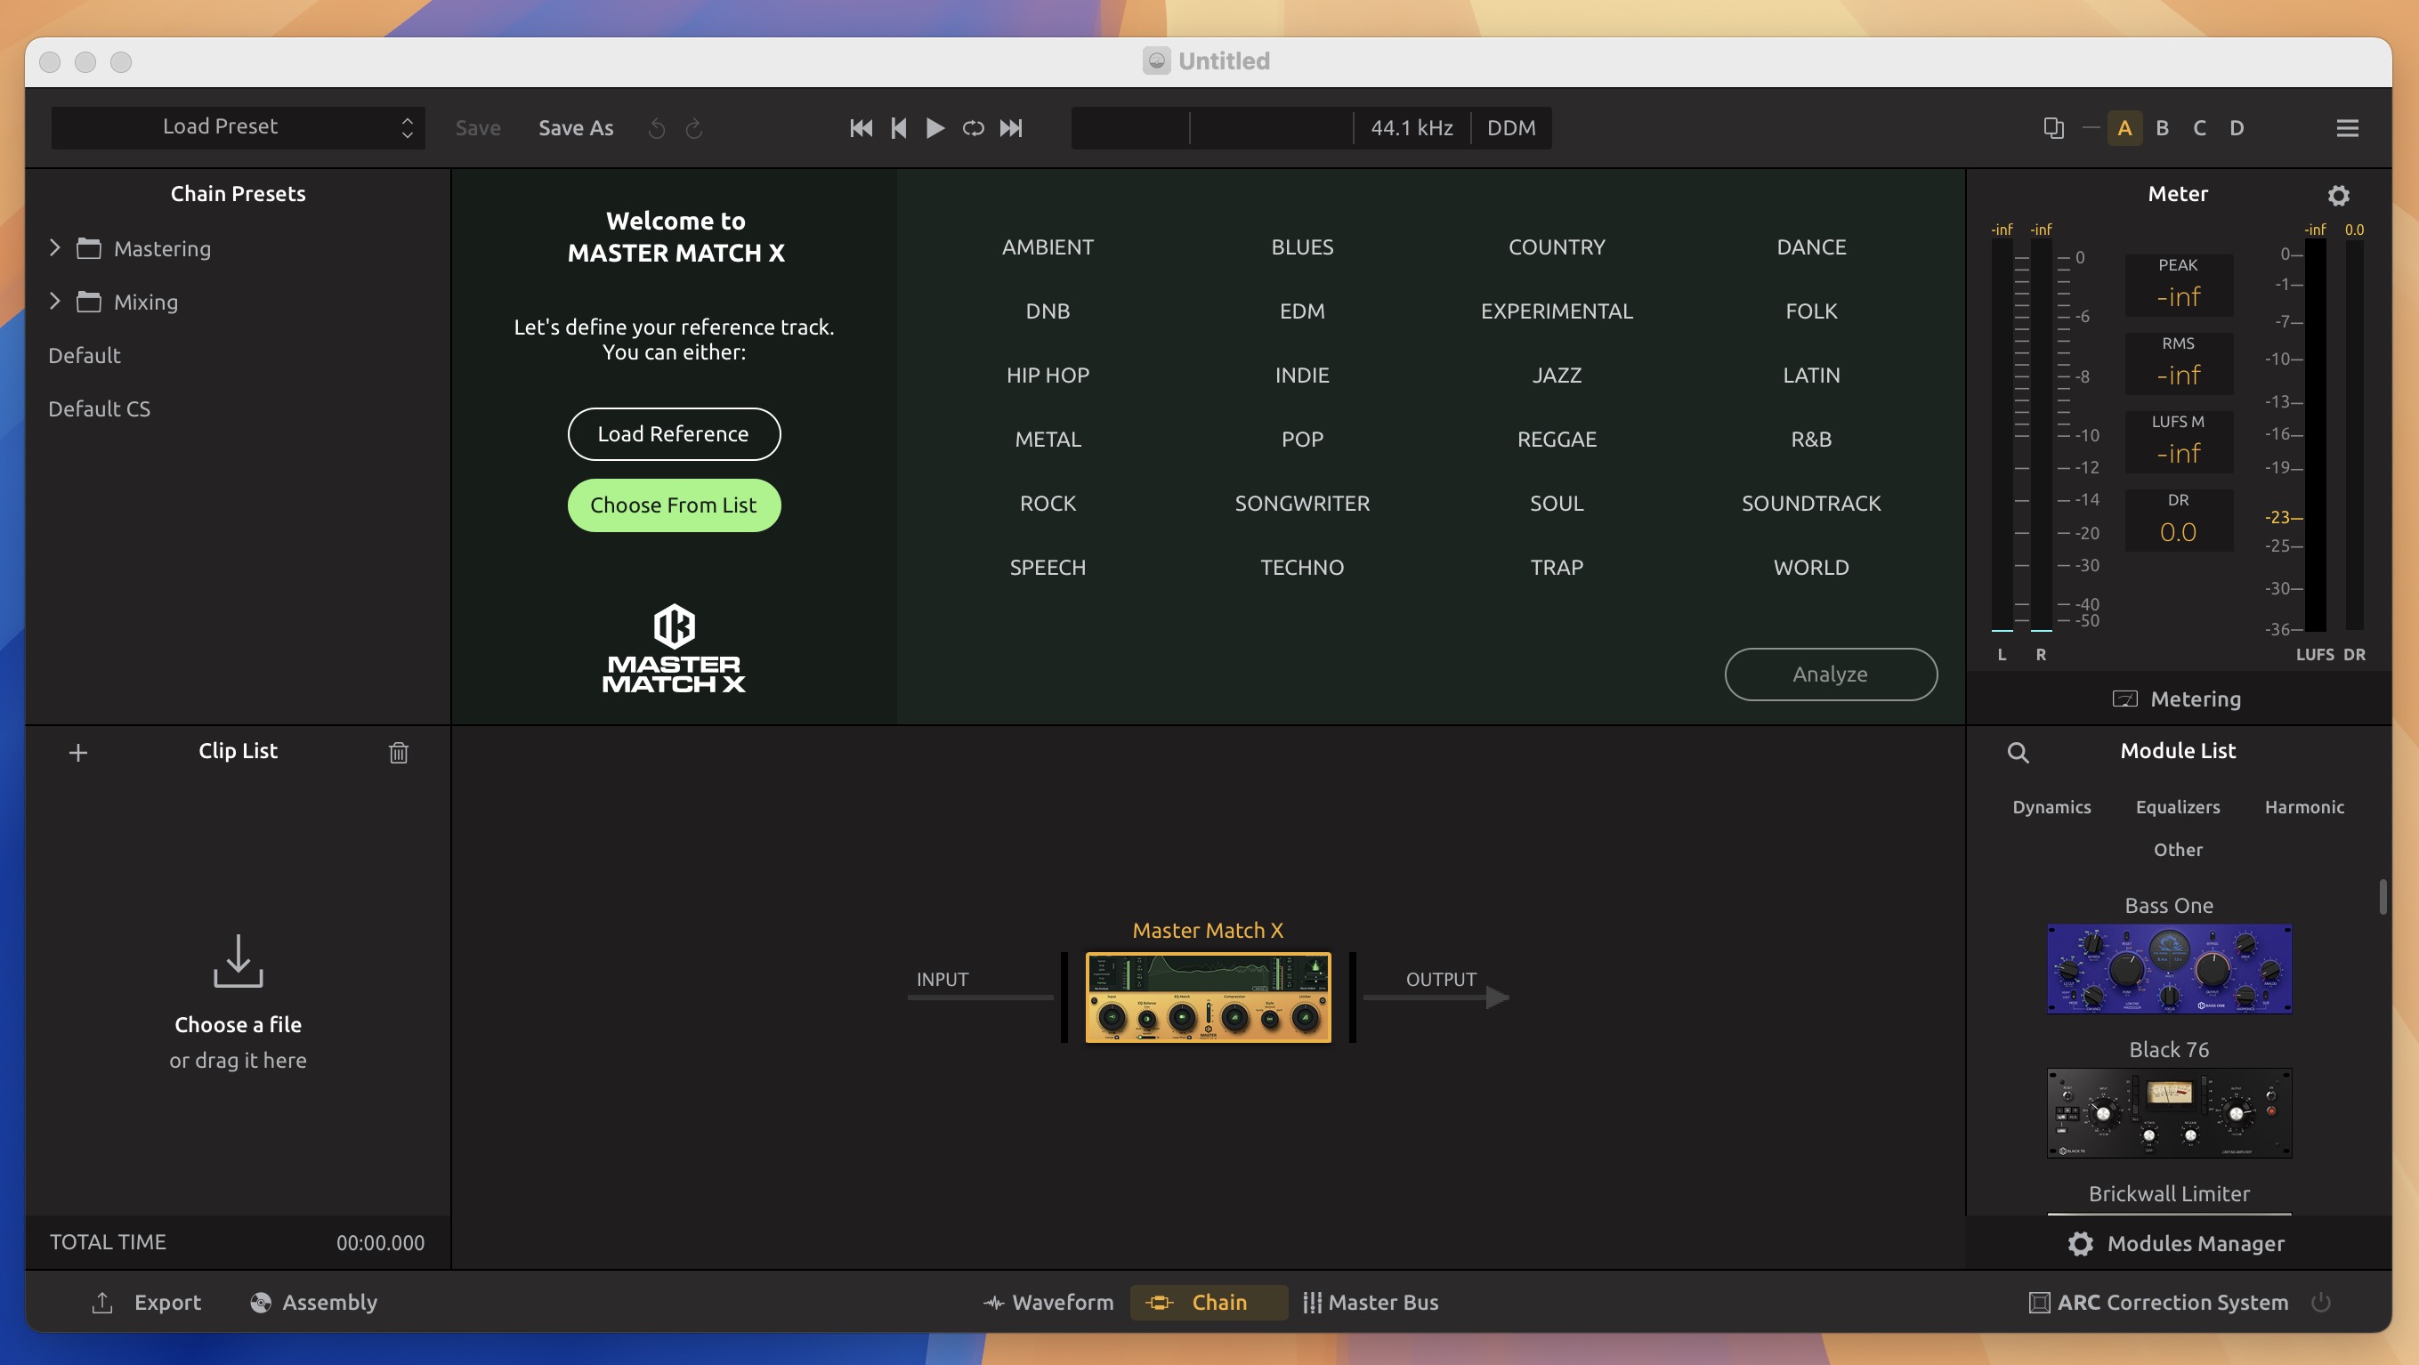This screenshot has width=2419, height=1365.
Task: Select snapshot A
Action: click(2124, 127)
